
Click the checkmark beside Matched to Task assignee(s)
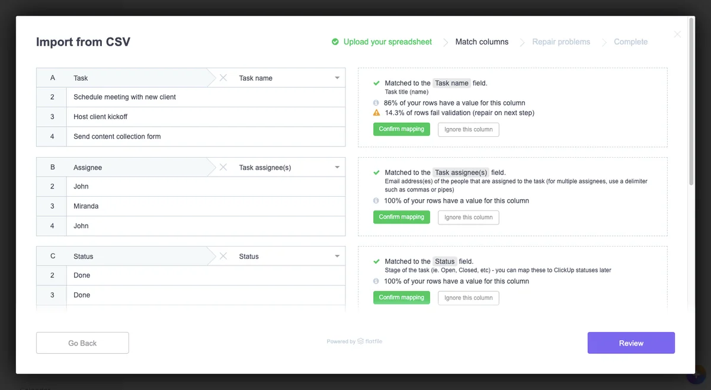pos(377,172)
